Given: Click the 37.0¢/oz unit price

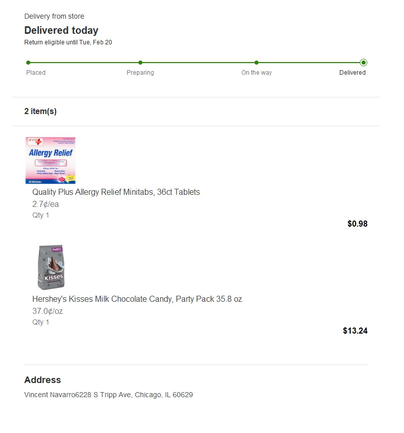Looking at the screenshot, I should click(47, 311).
